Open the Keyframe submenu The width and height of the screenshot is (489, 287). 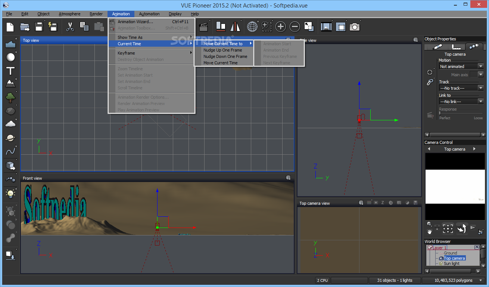pos(152,53)
